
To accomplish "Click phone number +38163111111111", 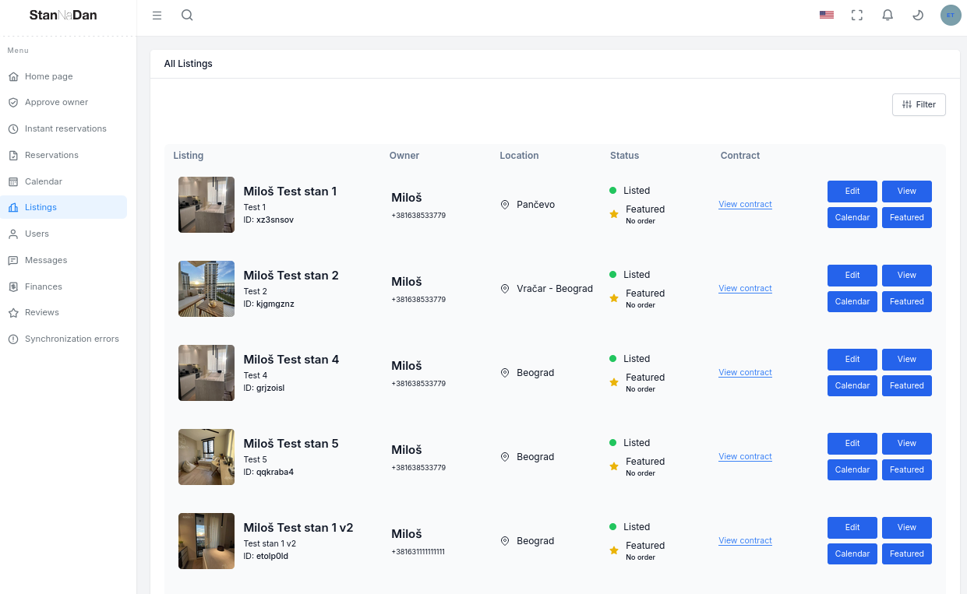I will 418,552.
